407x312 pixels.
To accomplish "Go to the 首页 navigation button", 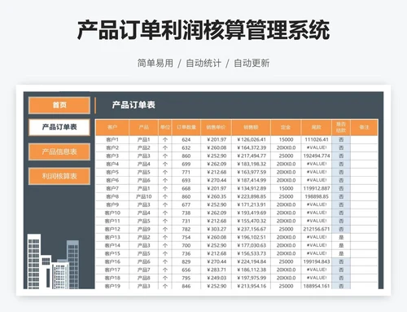I will pyautogui.click(x=59, y=105).
